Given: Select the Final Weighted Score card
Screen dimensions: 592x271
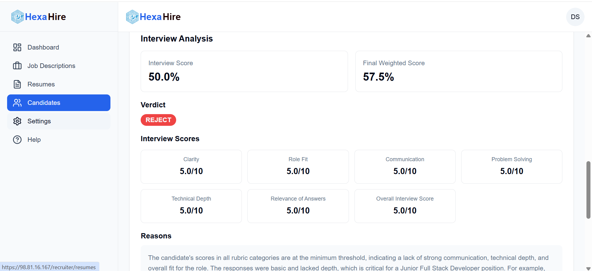Looking at the screenshot, I should (x=459, y=71).
